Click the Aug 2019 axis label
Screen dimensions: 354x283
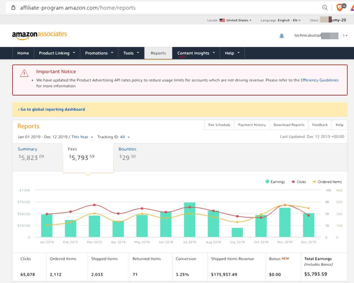pos(213,242)
